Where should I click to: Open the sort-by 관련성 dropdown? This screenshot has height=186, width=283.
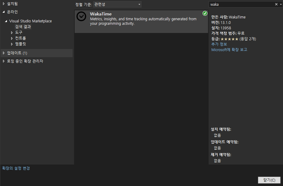117,4
